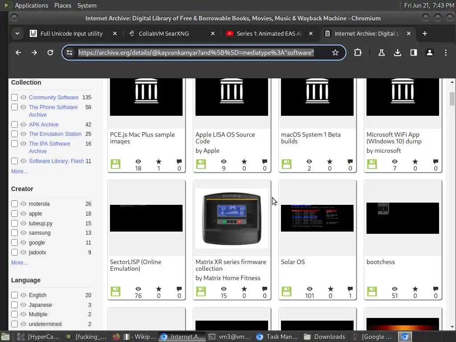Check the Community Software collection box
Screen dimensions: 456x342
14,98
